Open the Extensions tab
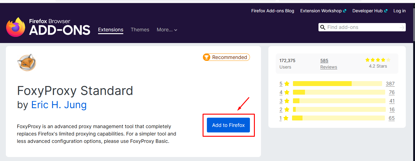This screenshot has height=161, width=415. pos(111,30)
